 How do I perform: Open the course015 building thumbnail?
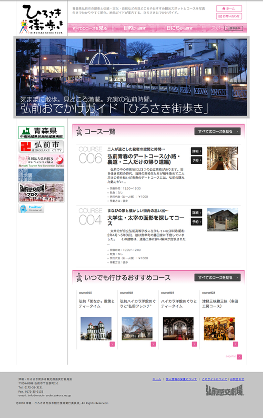(96, 328)
